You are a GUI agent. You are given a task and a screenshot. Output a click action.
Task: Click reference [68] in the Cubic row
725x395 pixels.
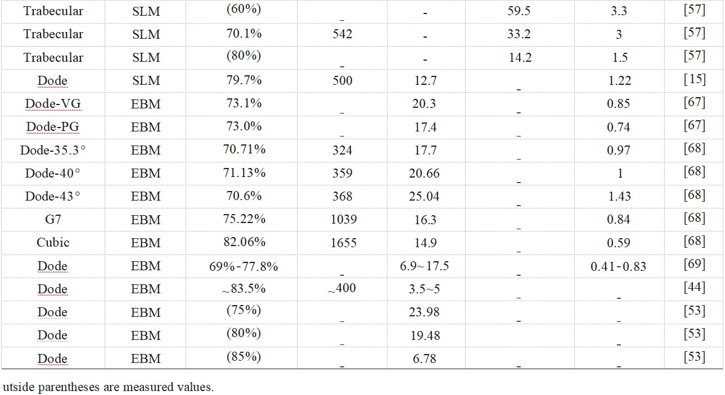pyautogui.click(x=694, y=241)
